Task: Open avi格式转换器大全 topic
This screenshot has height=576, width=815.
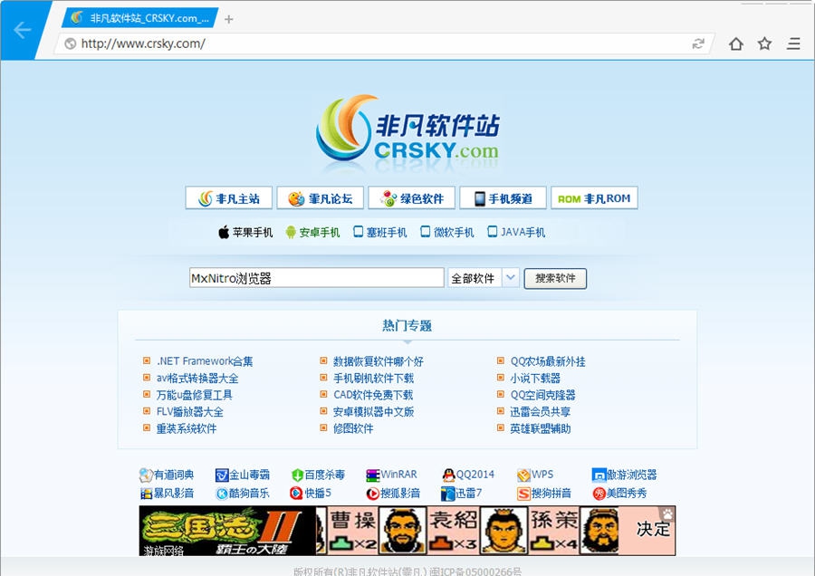Action: 197,378
